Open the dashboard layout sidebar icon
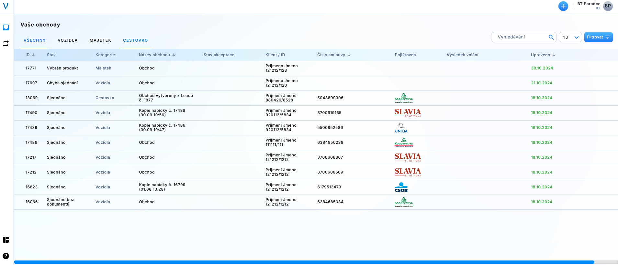The width and height of the screenshot is (618, 265). 6,240
